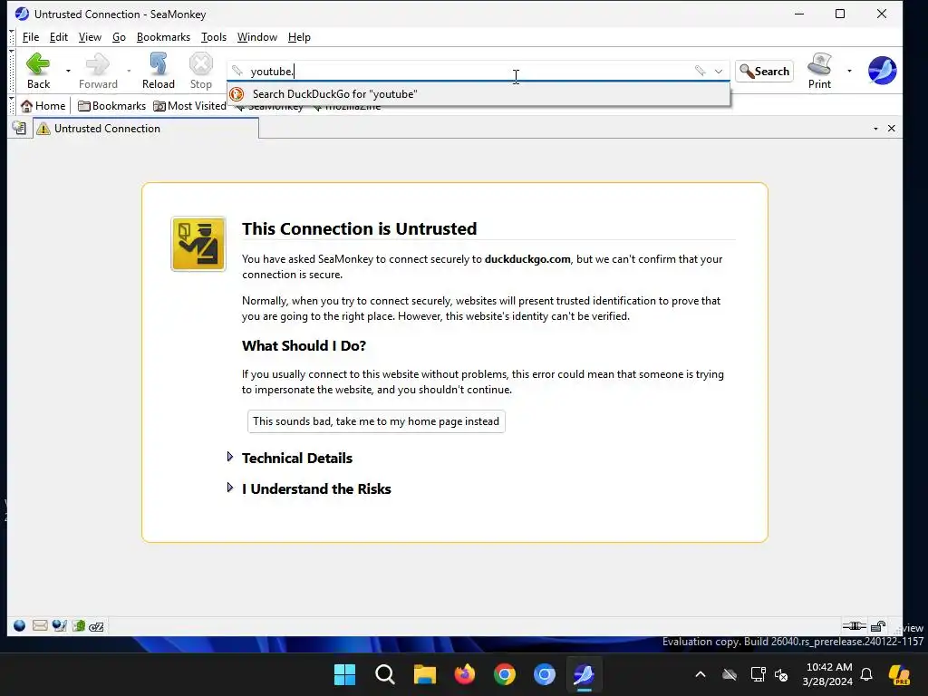Viewport: 928px width, 696px height.
Task: Click 'This sounds bad, take me to my home page instead'
Action: (x=376, y=421)
